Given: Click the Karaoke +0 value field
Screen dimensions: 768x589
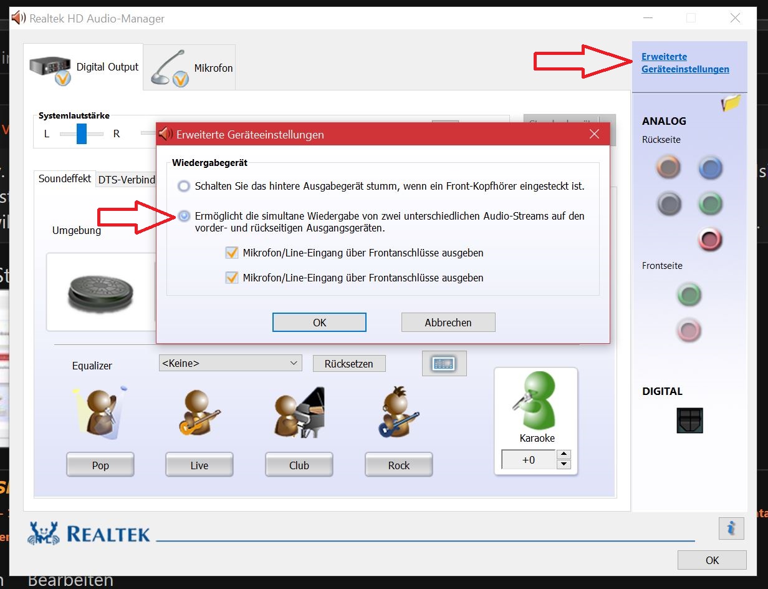Looking at the screenshot, I should tap(529, 460).
